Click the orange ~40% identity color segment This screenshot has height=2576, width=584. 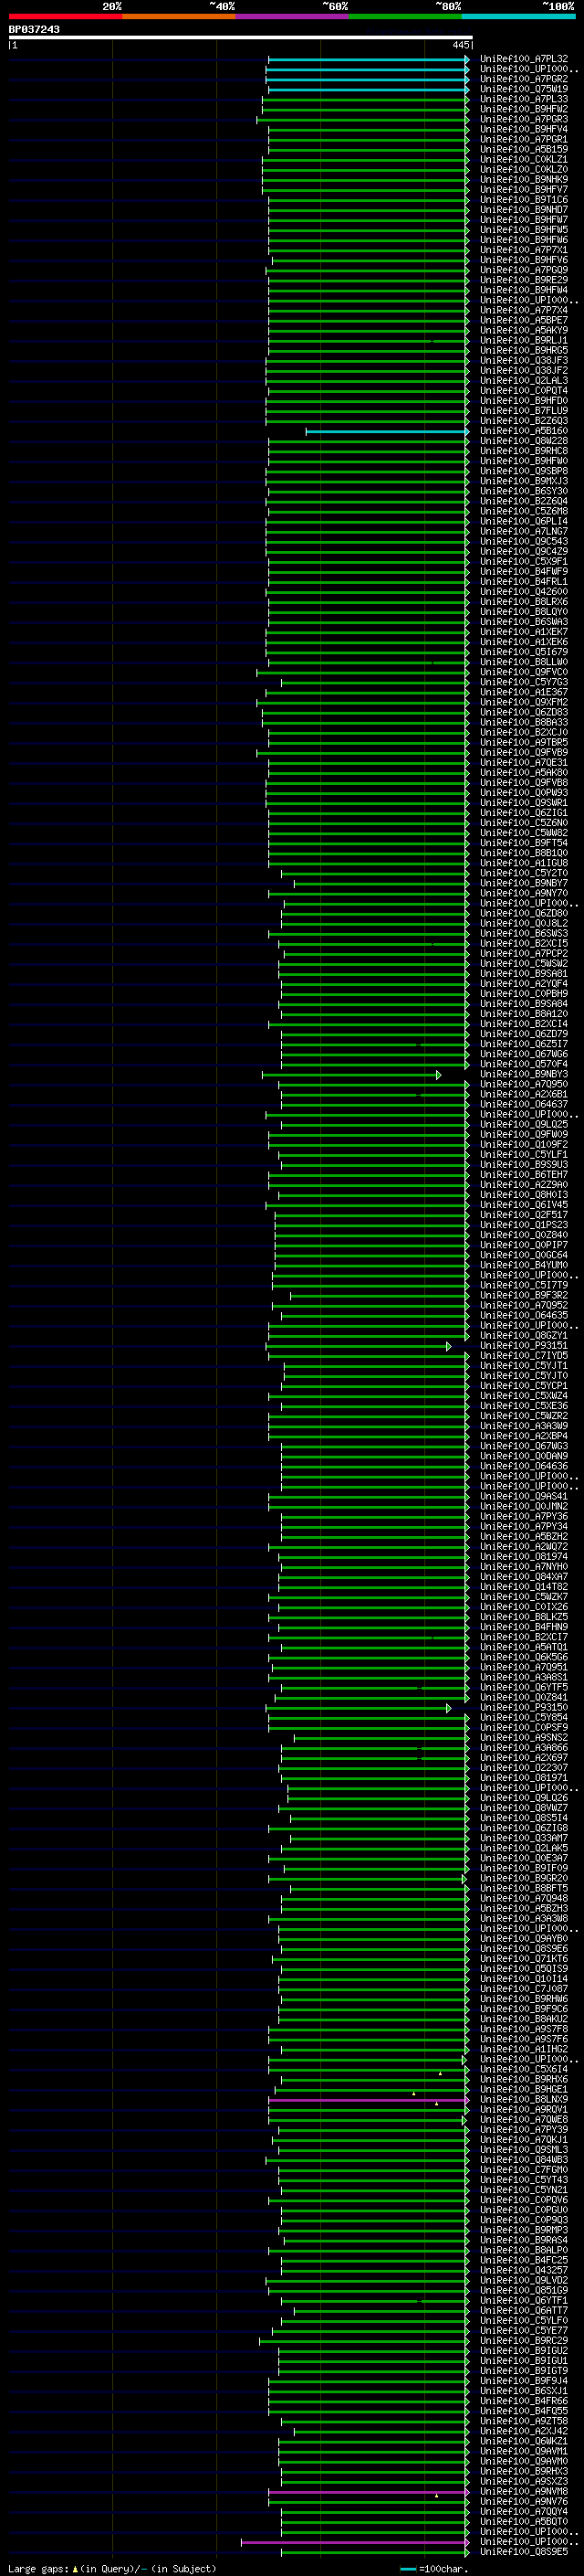[179, 16]
